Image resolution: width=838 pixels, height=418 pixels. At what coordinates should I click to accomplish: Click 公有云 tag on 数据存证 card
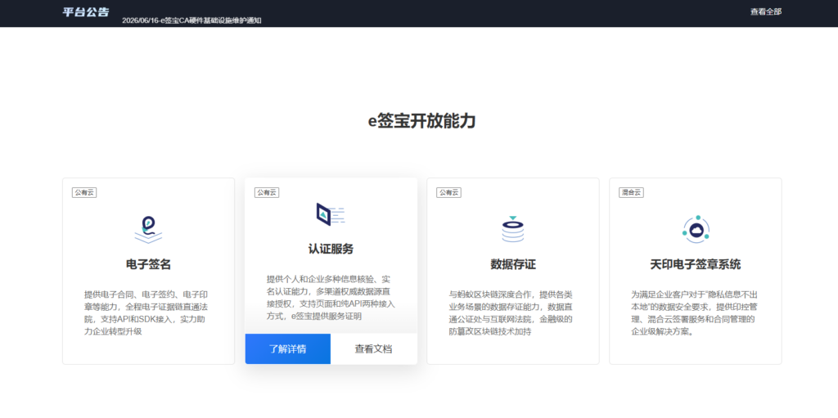click(449, 193)
